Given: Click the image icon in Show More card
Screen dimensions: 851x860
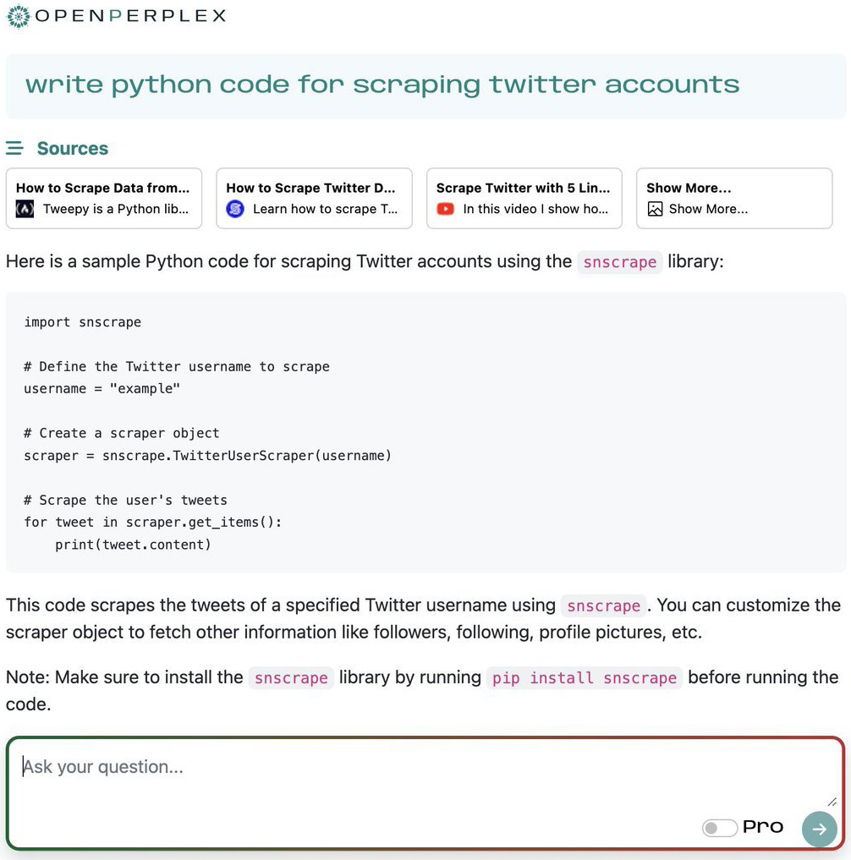Looking at the screenshot, I should (x=655, y=209).
